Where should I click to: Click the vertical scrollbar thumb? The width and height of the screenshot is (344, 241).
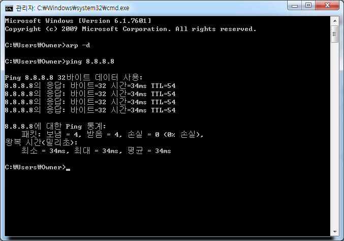click(335, 34)
